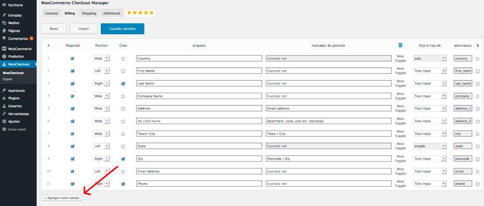Click the Cerrar menú collapse icon
Image resolution: width=484 pixels, height=206 pixels.
(x=4, y=129)
